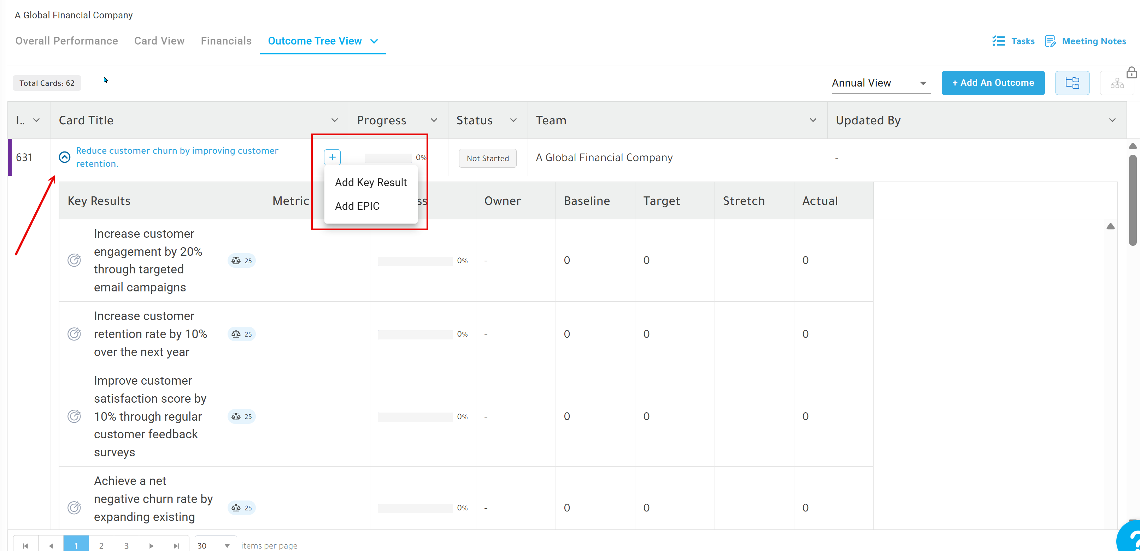Click the Key Results column header

pyautogui.click(x=161, y=201)
